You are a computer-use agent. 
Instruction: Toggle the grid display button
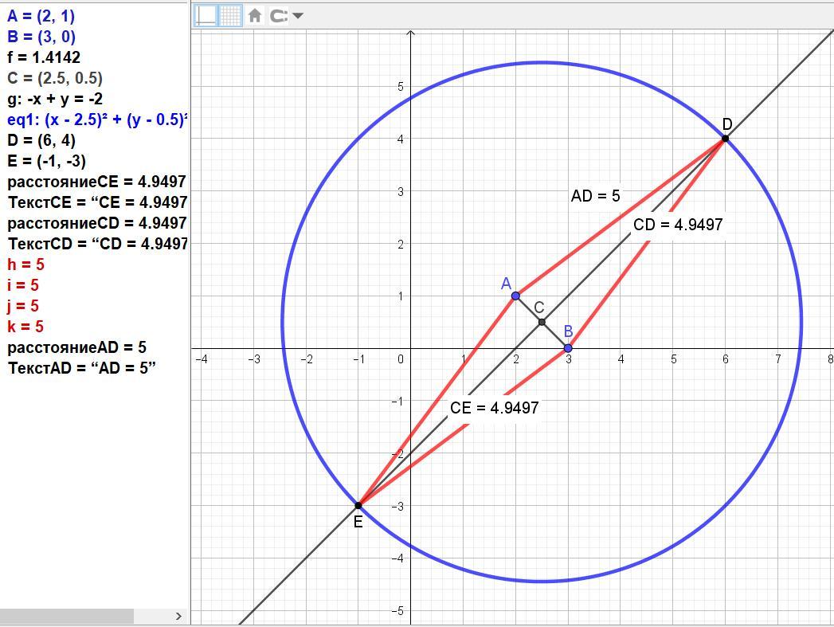coord(231,15)
